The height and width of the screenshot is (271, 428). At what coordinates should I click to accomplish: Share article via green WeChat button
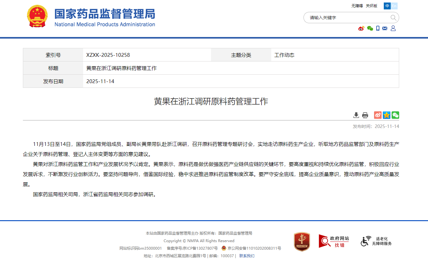pos(395,115)
